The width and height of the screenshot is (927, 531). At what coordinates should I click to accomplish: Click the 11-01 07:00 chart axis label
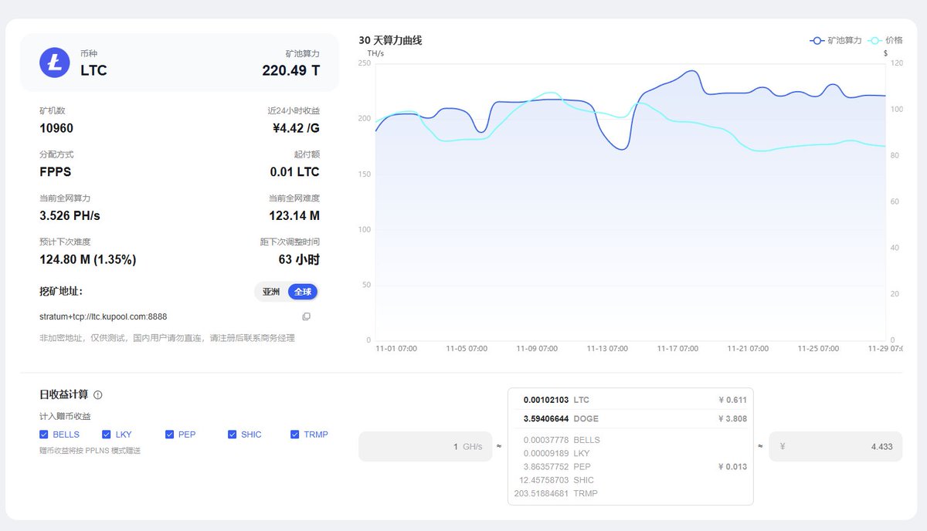click(396, 349)
